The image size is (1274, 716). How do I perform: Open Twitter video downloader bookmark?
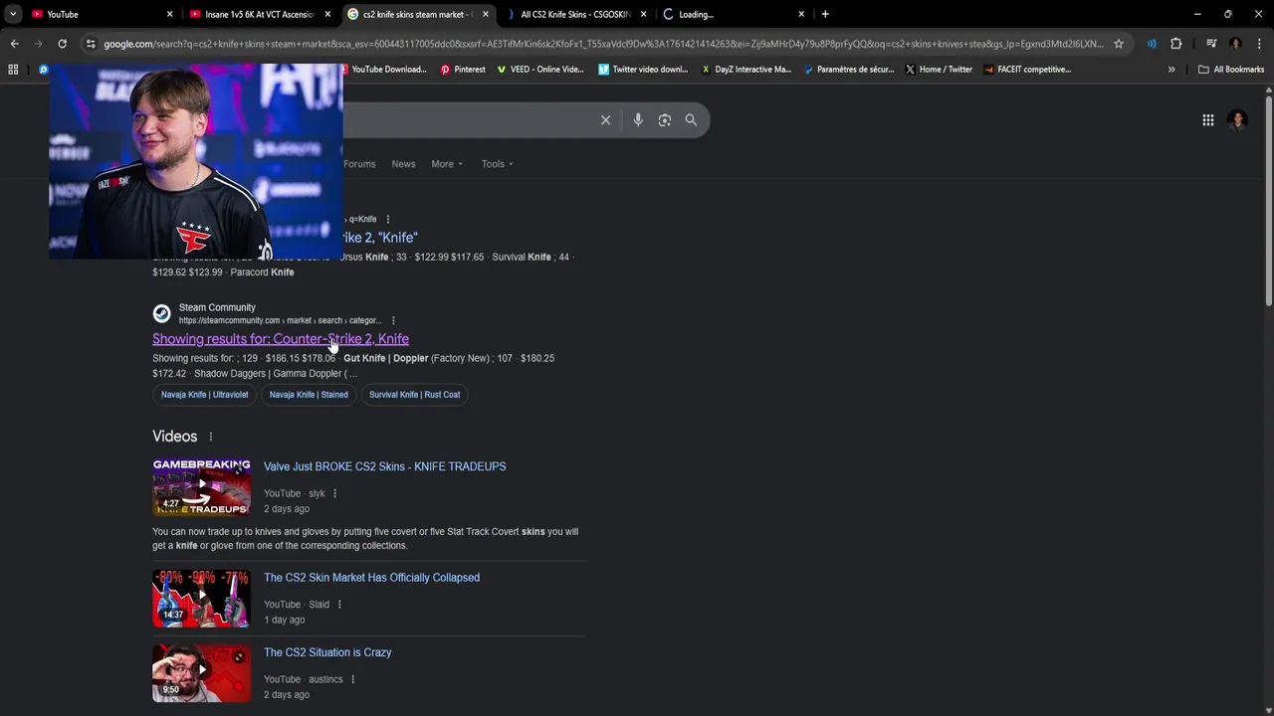643,70
